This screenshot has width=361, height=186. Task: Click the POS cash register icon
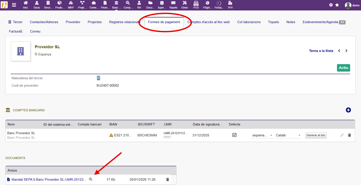pos(196,5)
